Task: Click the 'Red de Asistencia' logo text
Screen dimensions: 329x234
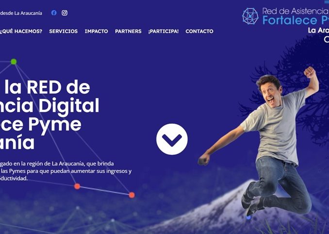Action: pos(296,11)
